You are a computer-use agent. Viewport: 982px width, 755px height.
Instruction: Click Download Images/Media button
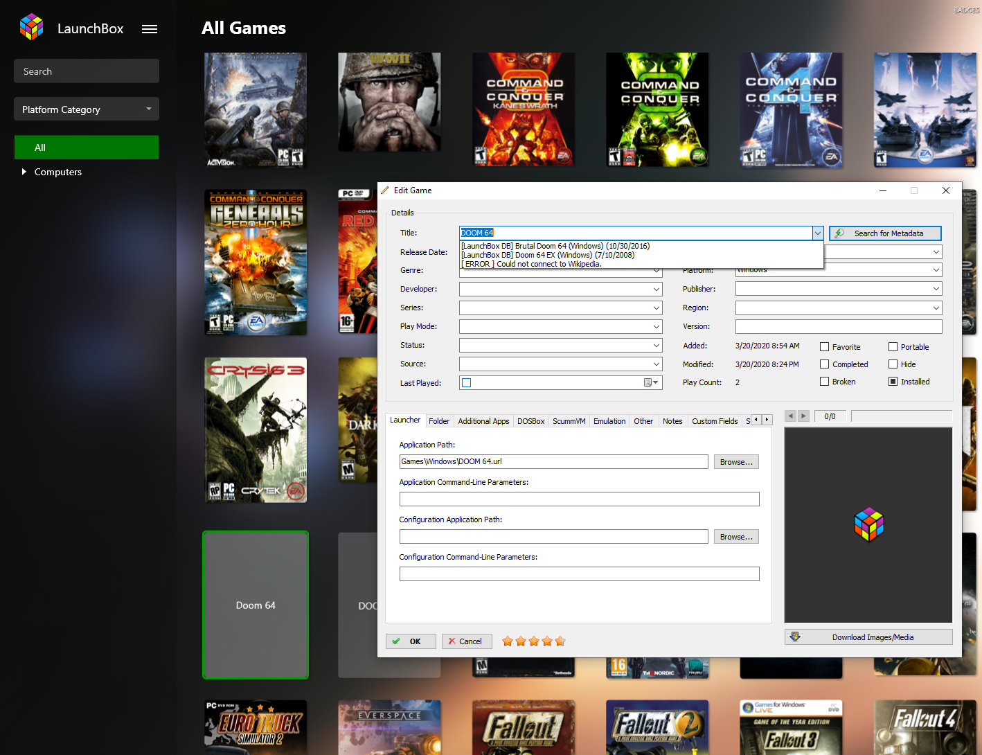(868, 637)
